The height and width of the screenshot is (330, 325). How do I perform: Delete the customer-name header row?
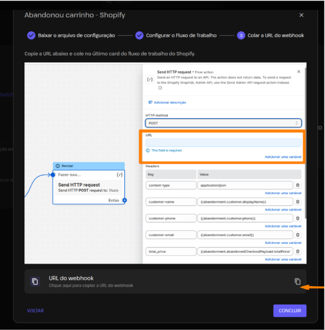pyautogui.click(x=298, y=202)
